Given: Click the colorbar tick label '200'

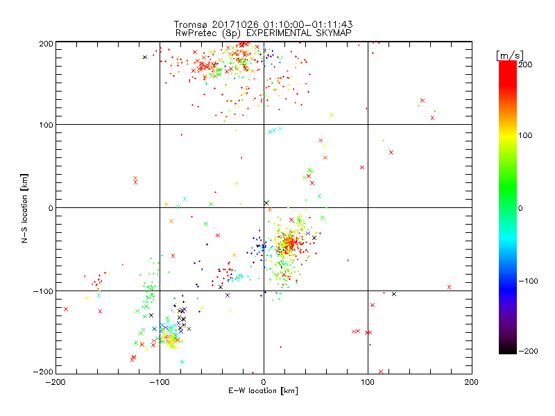Looking at the screenshot, I should (x=525, y=64).
